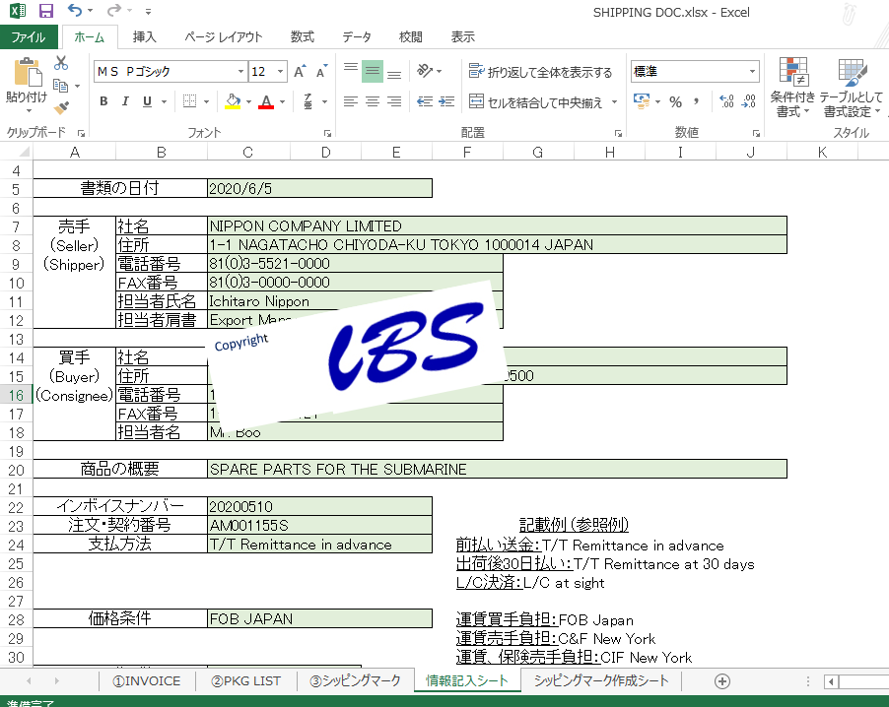The width and height of the screenshot is (889, 707).
Task: Apply center horizontal alignment
Action: [373, 101]
